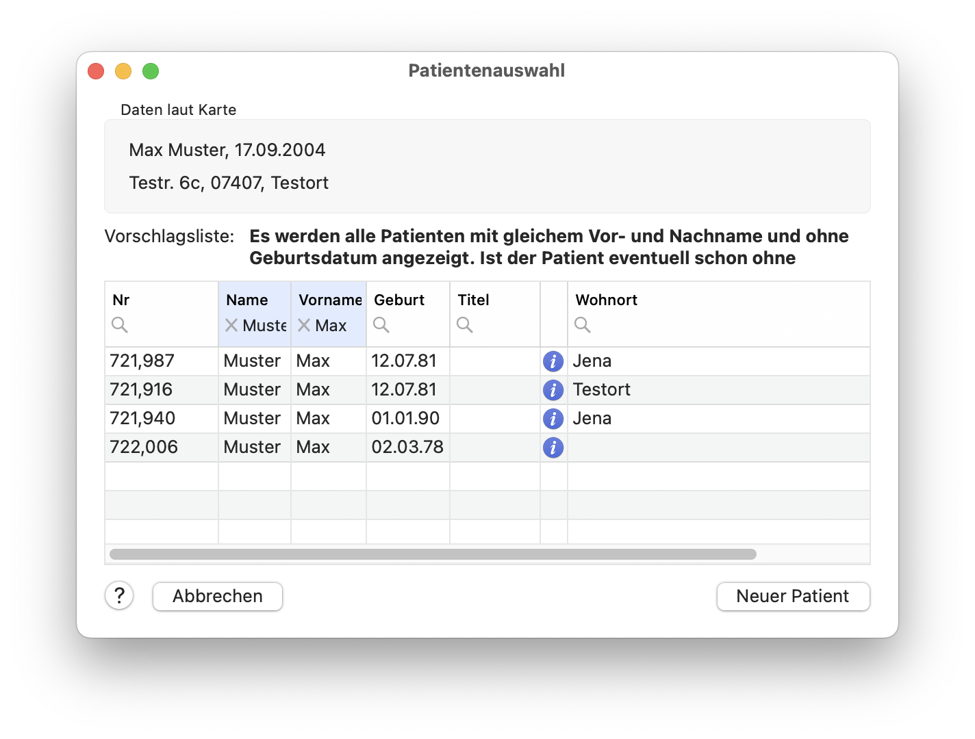Open info icon for patient 722,006

coord(554,447)
